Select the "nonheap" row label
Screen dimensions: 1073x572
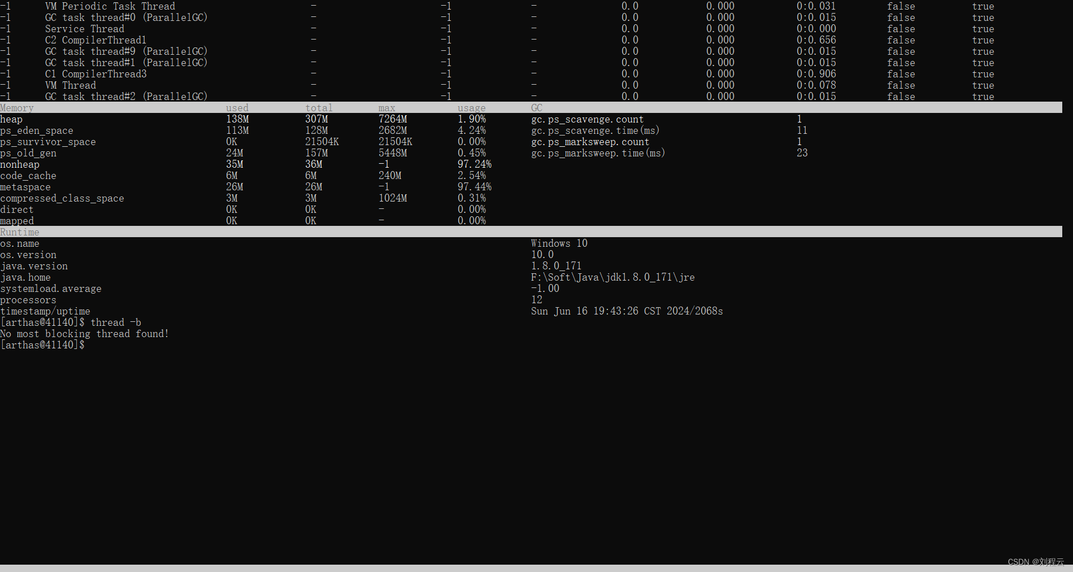[20, 164]
